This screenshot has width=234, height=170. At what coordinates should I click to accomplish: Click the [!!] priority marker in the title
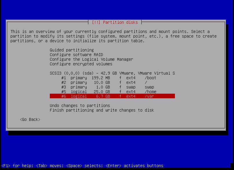[x=96, y=22]
